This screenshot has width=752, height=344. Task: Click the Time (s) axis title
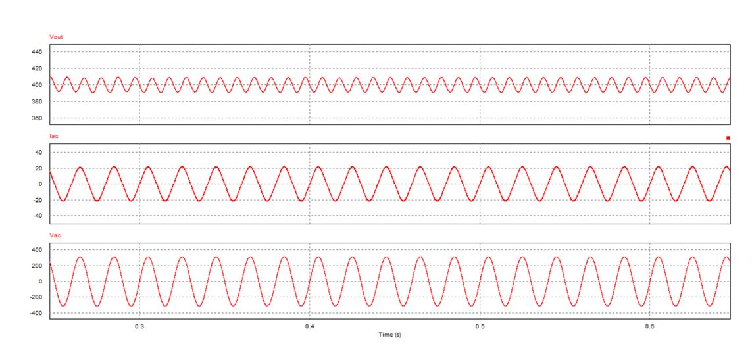tap(389, 335)
